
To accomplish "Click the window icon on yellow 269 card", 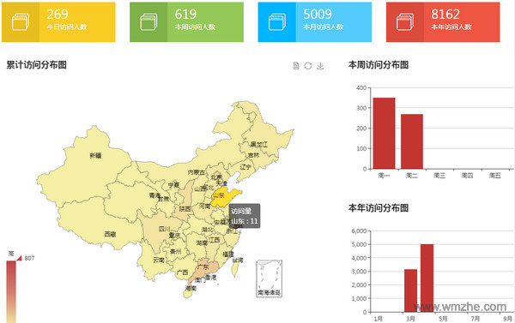I will (21, 22).
